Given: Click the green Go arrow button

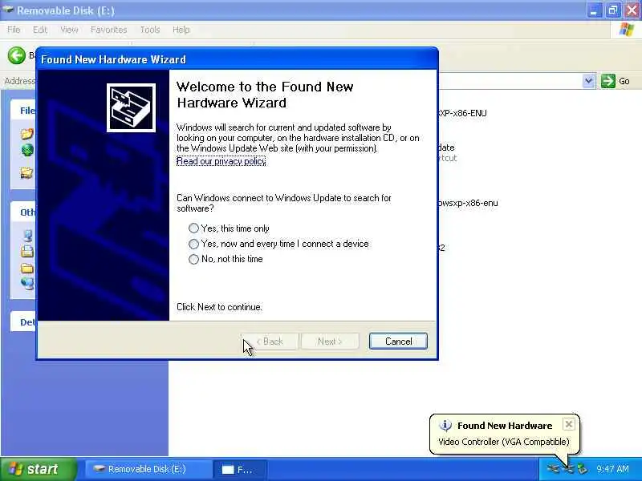Looking at the screenshot, I should (608, 81).
